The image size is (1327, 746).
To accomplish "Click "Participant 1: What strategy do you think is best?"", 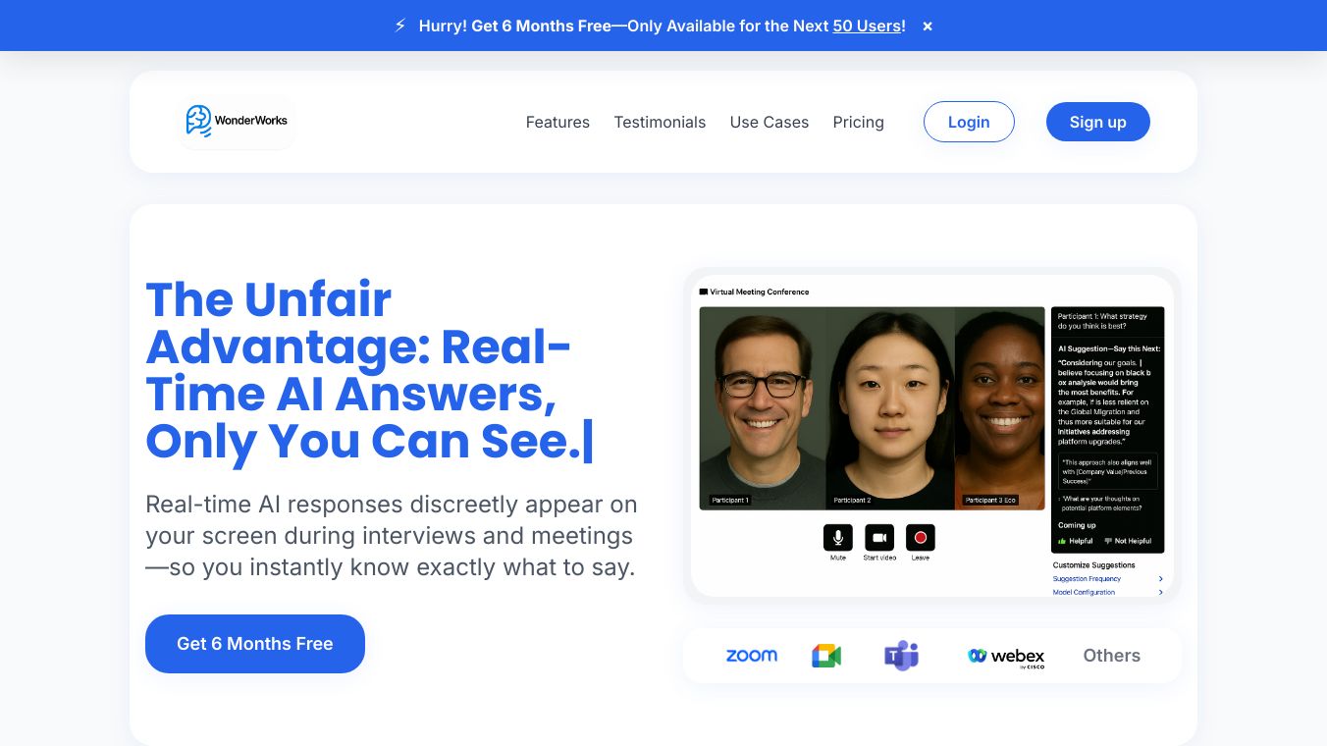I will tap(1102, 321).
